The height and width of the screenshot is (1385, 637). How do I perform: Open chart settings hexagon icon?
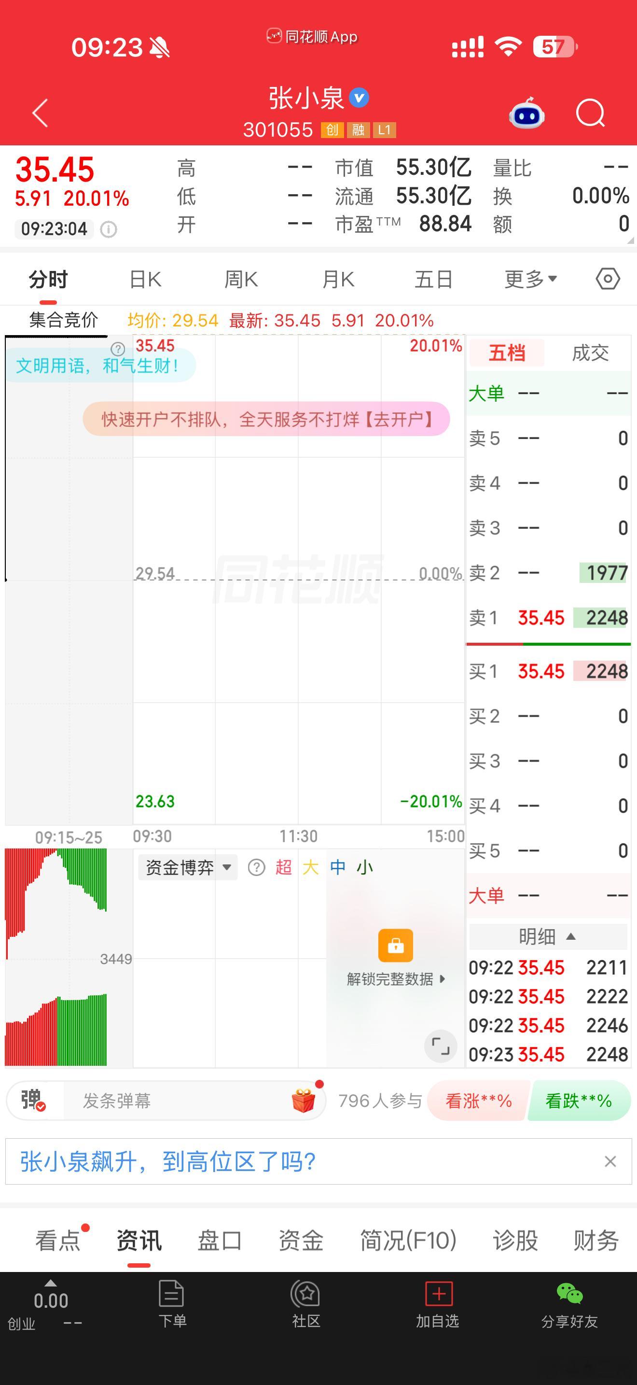coord(608,279)
